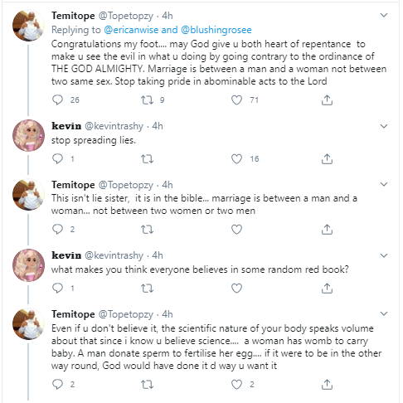
Task: Open kevin's profile picture on the first reply
Action: [28, 135]
